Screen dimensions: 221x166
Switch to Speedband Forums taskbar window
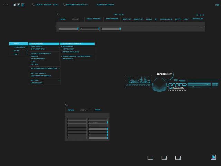point(76,4)
